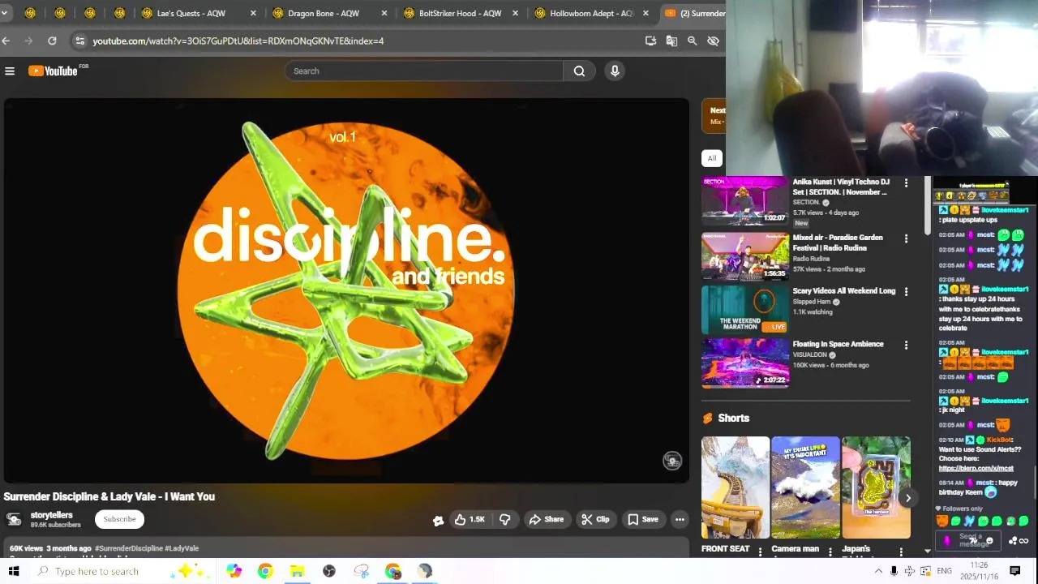Open options for Scary Videos video
1038x584 pixels.
(906, 292)
